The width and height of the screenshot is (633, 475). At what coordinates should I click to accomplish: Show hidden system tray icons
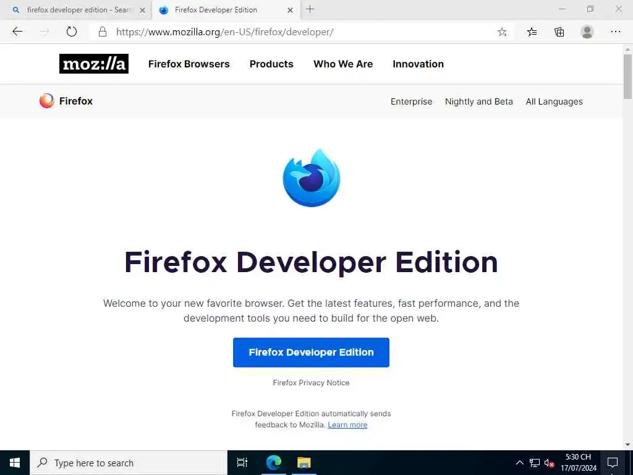pos(519,463)
